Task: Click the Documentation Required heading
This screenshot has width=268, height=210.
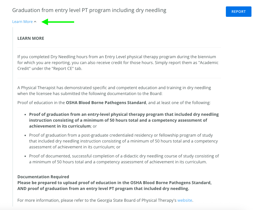Action: [43, 177]
